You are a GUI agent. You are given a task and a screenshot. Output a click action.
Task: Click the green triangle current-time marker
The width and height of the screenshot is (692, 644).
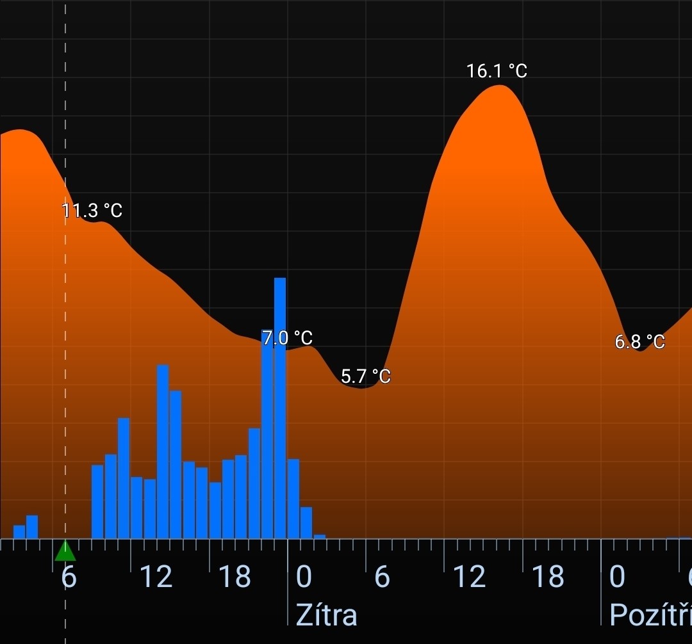click(65, 551)
